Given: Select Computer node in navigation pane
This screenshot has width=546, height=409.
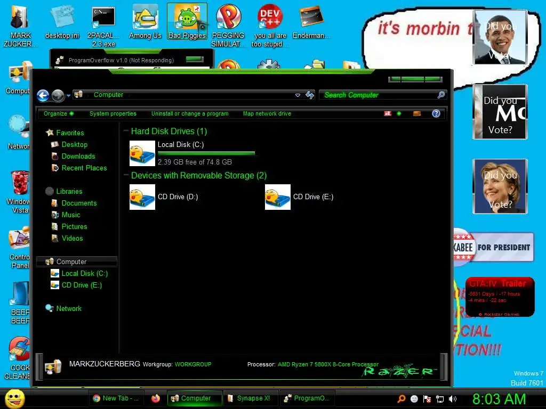Looking at the screenshot, I should coord(77,261).
